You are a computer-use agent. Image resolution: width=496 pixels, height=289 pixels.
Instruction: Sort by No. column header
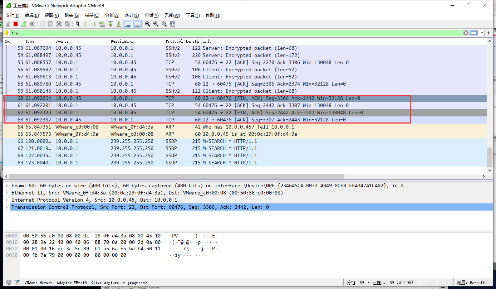point(14,41)
